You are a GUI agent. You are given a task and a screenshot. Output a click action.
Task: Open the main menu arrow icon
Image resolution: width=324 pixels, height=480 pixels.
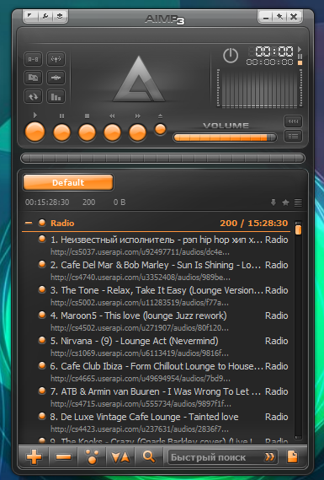(30, 16)
